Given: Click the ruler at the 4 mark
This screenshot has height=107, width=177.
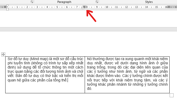Looking at the screenshot, I should [x=47, y=7].
